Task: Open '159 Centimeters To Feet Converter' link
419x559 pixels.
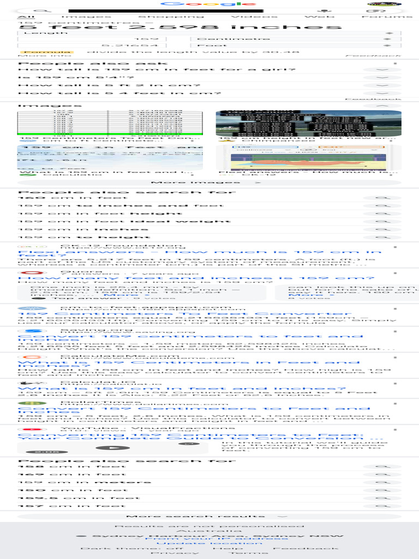Action: (x=184, y=314)
